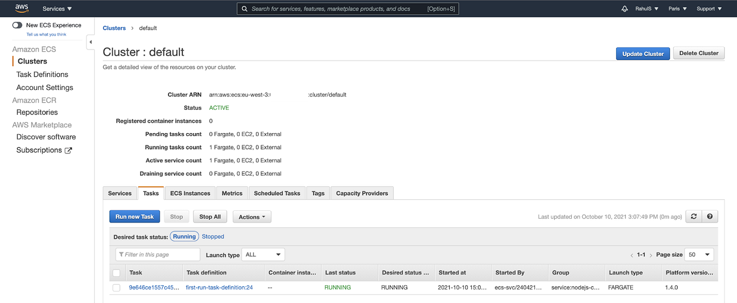Click the Delete Cluster button
Image resolution: width=737 pixels, height=303 pixels.
click(699, 53)
